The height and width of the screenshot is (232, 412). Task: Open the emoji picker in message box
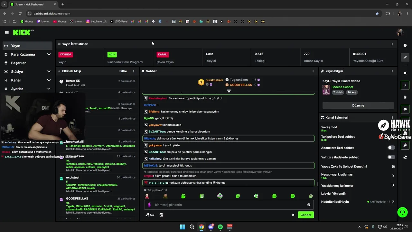point(309,205)
